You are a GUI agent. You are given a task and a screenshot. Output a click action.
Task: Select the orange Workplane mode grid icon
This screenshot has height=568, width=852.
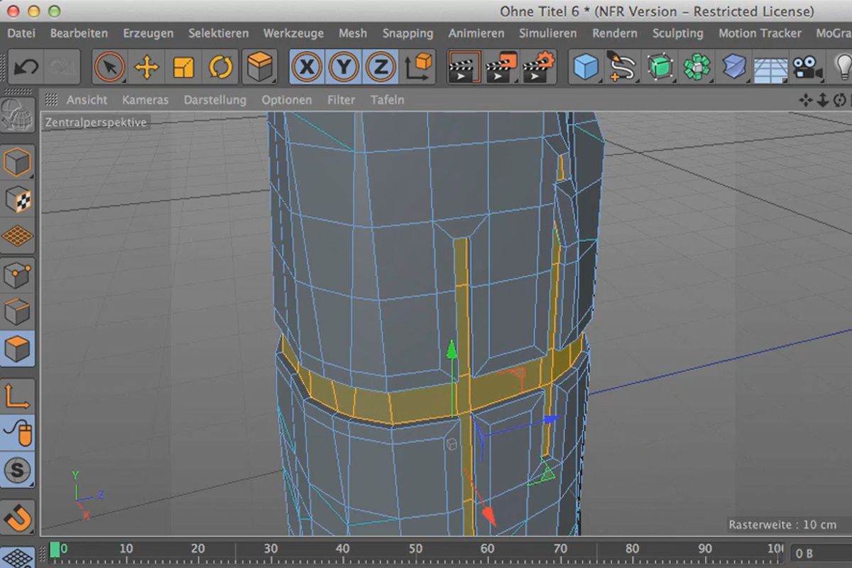[18, 236]
